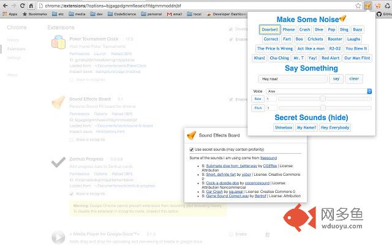Play the Ding sound

pyautogui.click(x=344, y=29)
